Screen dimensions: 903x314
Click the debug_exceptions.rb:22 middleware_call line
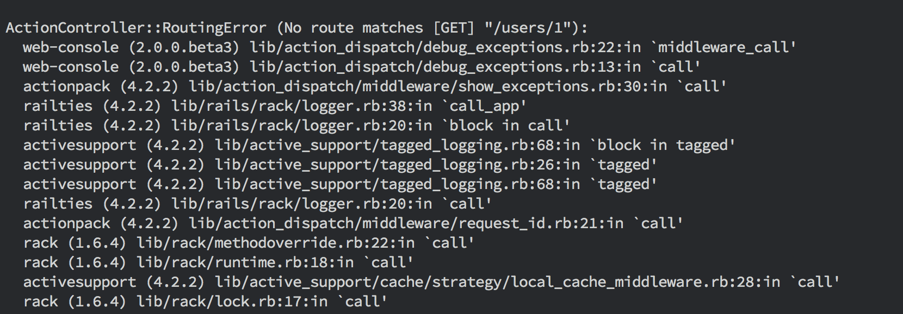pyautogui.click(x=409, y=47)
